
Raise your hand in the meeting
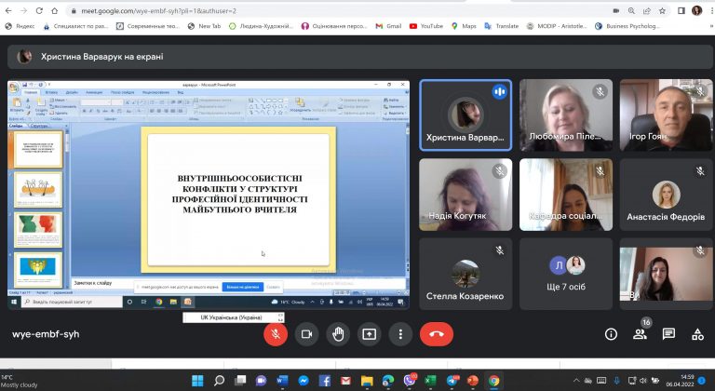coord(338,334)
